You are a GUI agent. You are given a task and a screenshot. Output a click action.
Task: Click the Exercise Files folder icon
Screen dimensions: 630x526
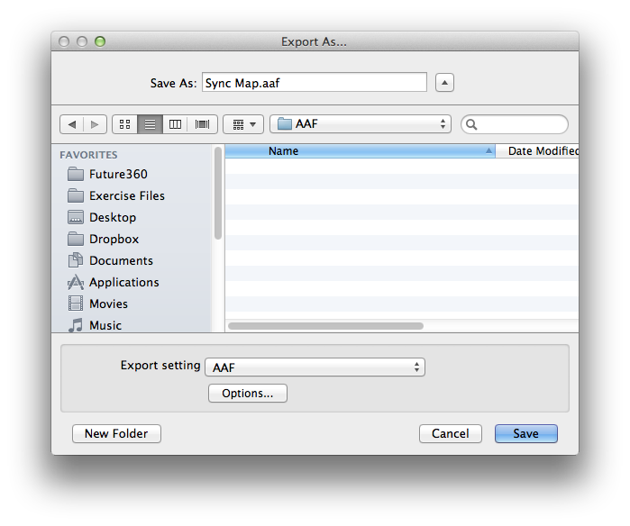pyautogui.click(x=76, y=196)
